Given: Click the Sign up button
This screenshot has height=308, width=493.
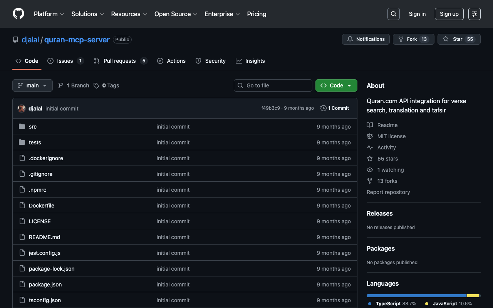Looking at the screenshot, I should tap(449, 14).
